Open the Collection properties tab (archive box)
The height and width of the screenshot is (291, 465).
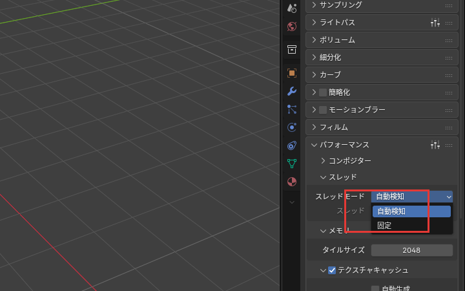point(292,50)
